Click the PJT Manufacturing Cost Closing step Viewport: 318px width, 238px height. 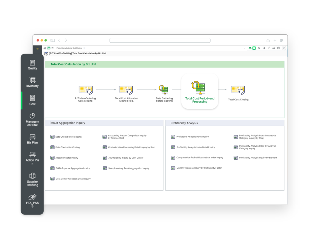point(85,94)
